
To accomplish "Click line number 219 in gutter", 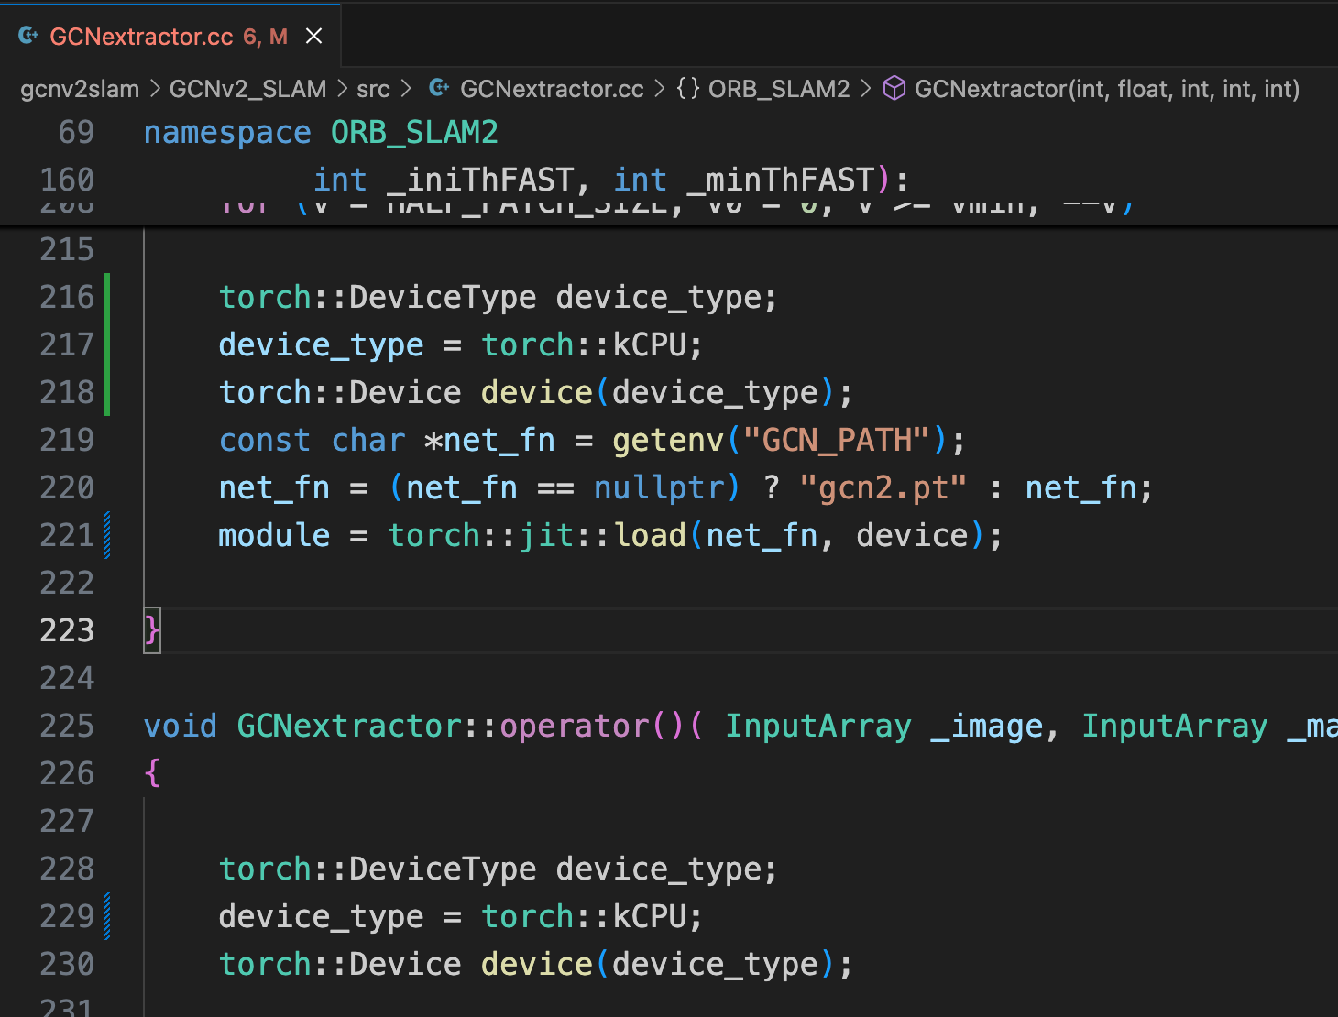I will (67, 440).
